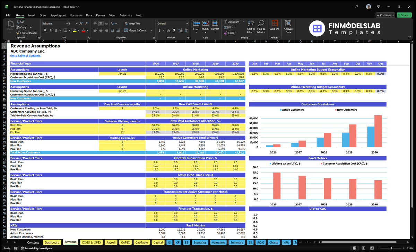
Task: Click the add new sheet plus button
Action: click(307, 242)
